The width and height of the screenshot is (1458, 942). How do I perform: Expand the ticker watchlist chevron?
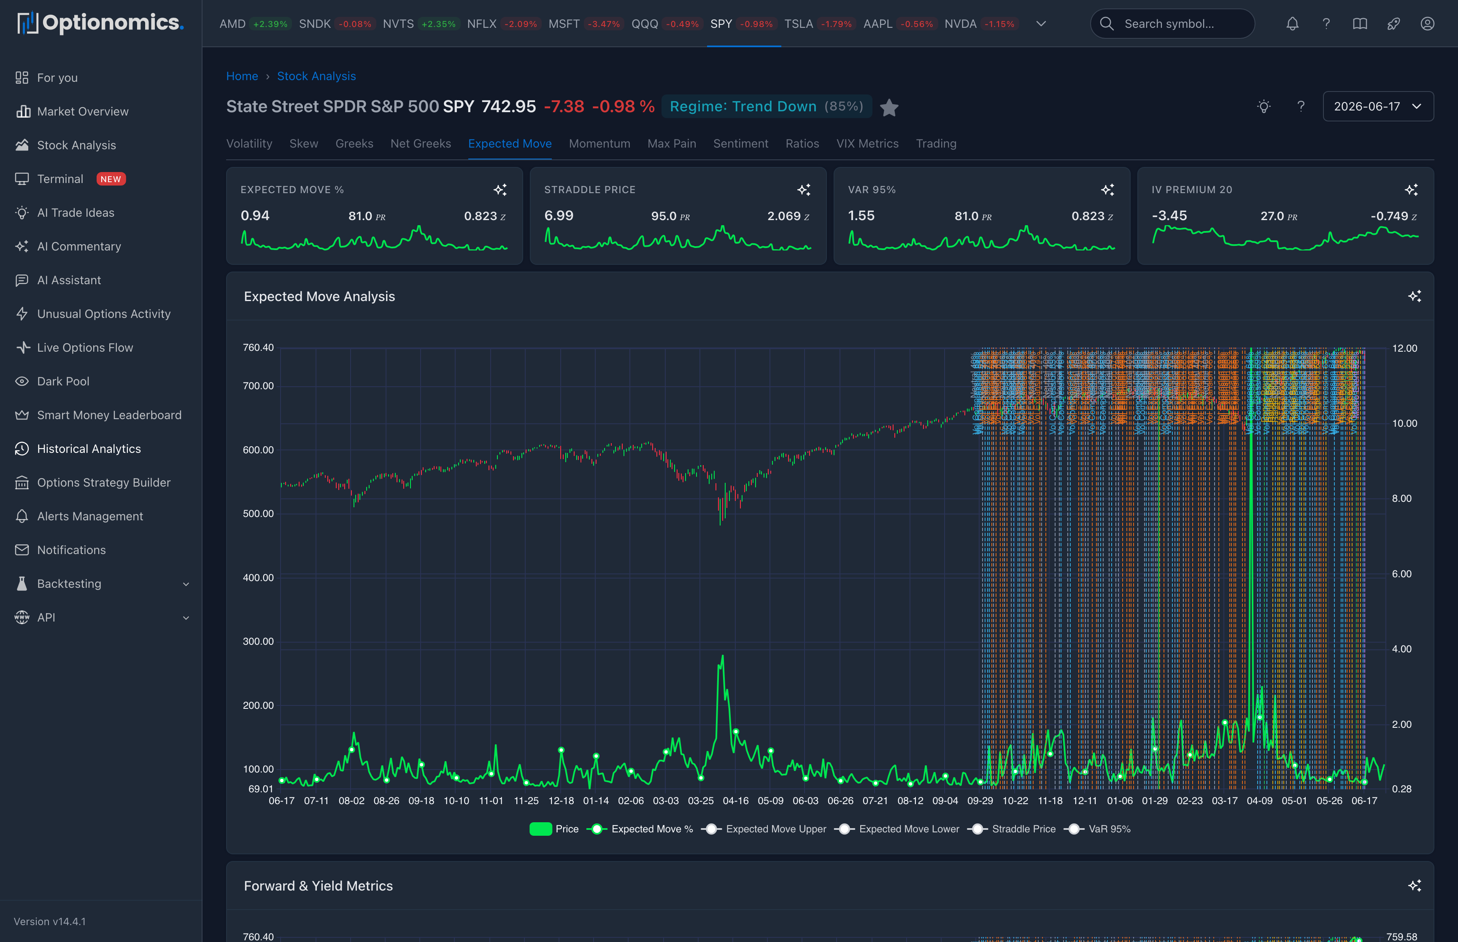tap(1041, 24)
